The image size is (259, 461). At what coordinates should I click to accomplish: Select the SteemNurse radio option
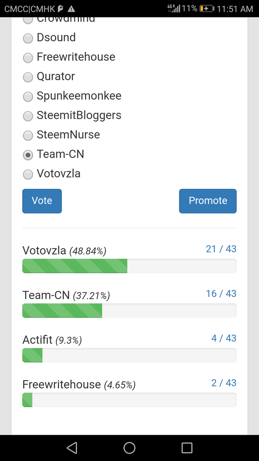pyautogui.click(x=28, y=135)
